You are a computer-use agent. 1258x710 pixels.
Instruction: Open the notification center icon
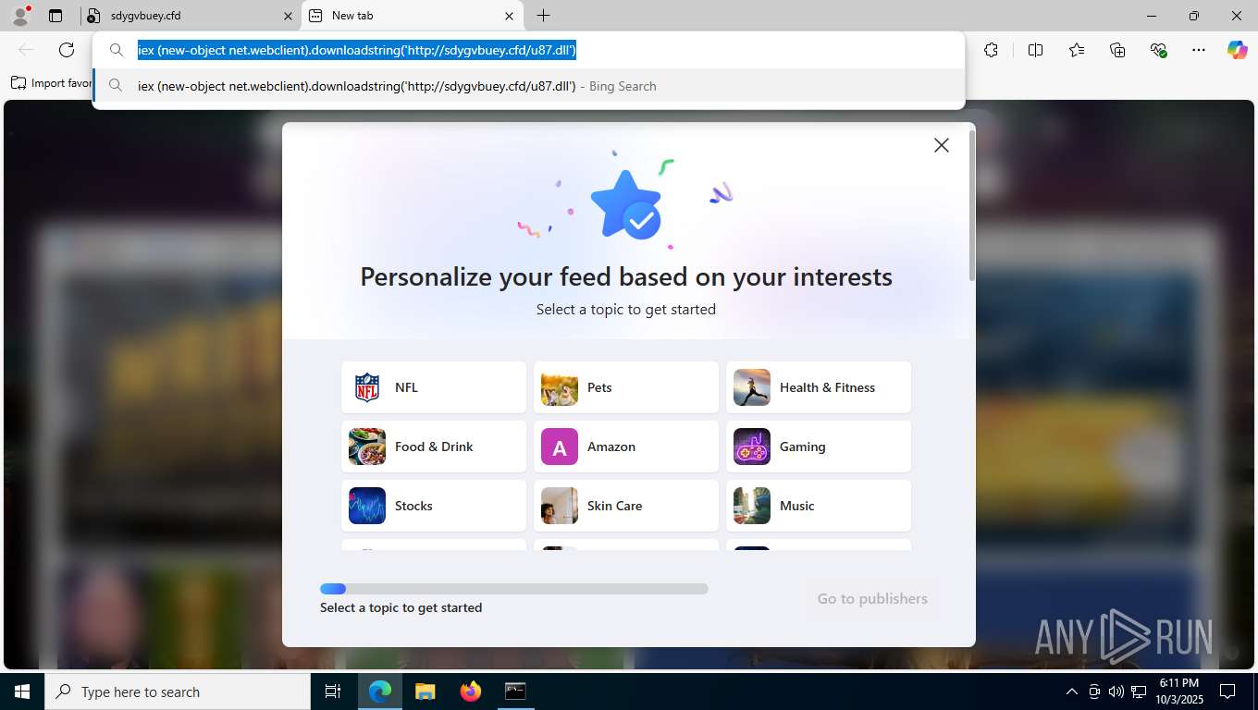pyautogui.click(x=1227, y=692)
